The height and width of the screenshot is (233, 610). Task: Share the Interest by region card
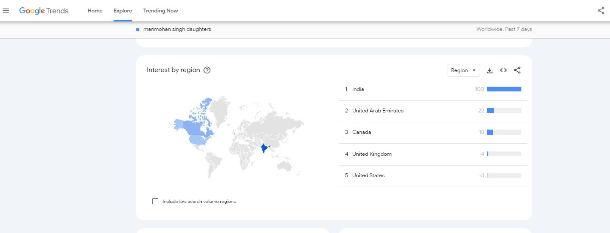tap(518, 70)
